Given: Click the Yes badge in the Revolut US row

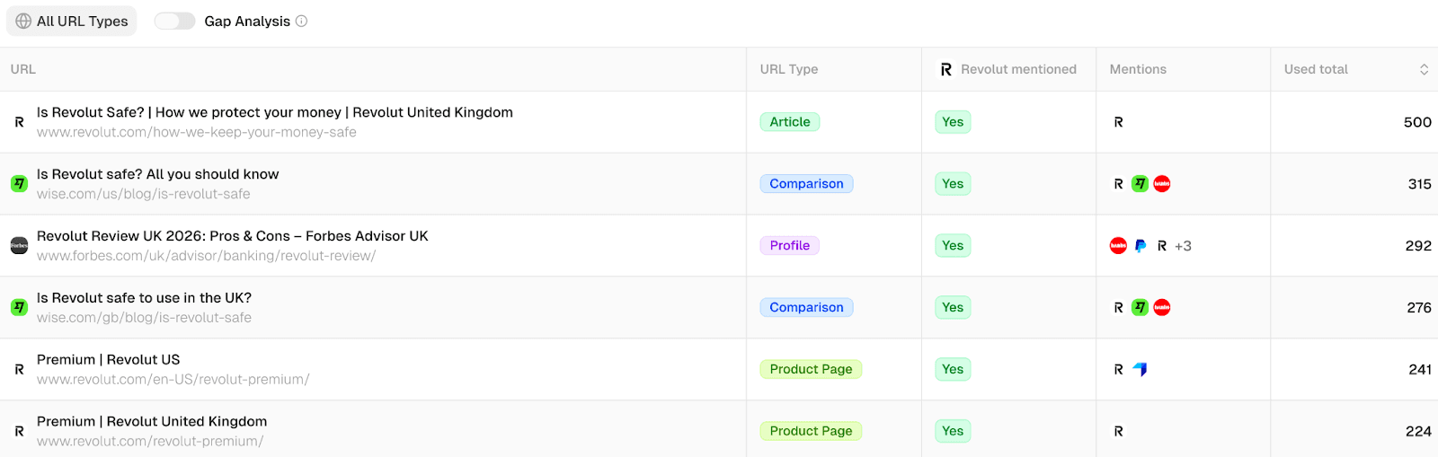Looking at the screenshot, I should click(953, 370).
